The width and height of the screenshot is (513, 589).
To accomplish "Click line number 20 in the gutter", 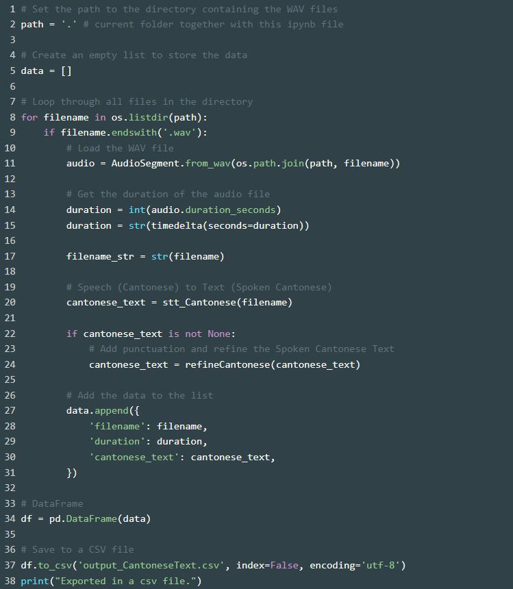I will pyautogui.click(x=10, y=303).
